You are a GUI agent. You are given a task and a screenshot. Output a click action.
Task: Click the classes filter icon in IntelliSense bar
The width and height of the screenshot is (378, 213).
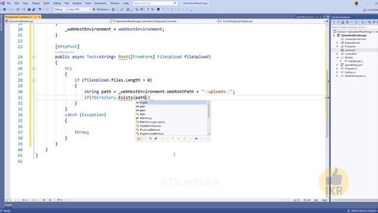[x=150, y=138]
